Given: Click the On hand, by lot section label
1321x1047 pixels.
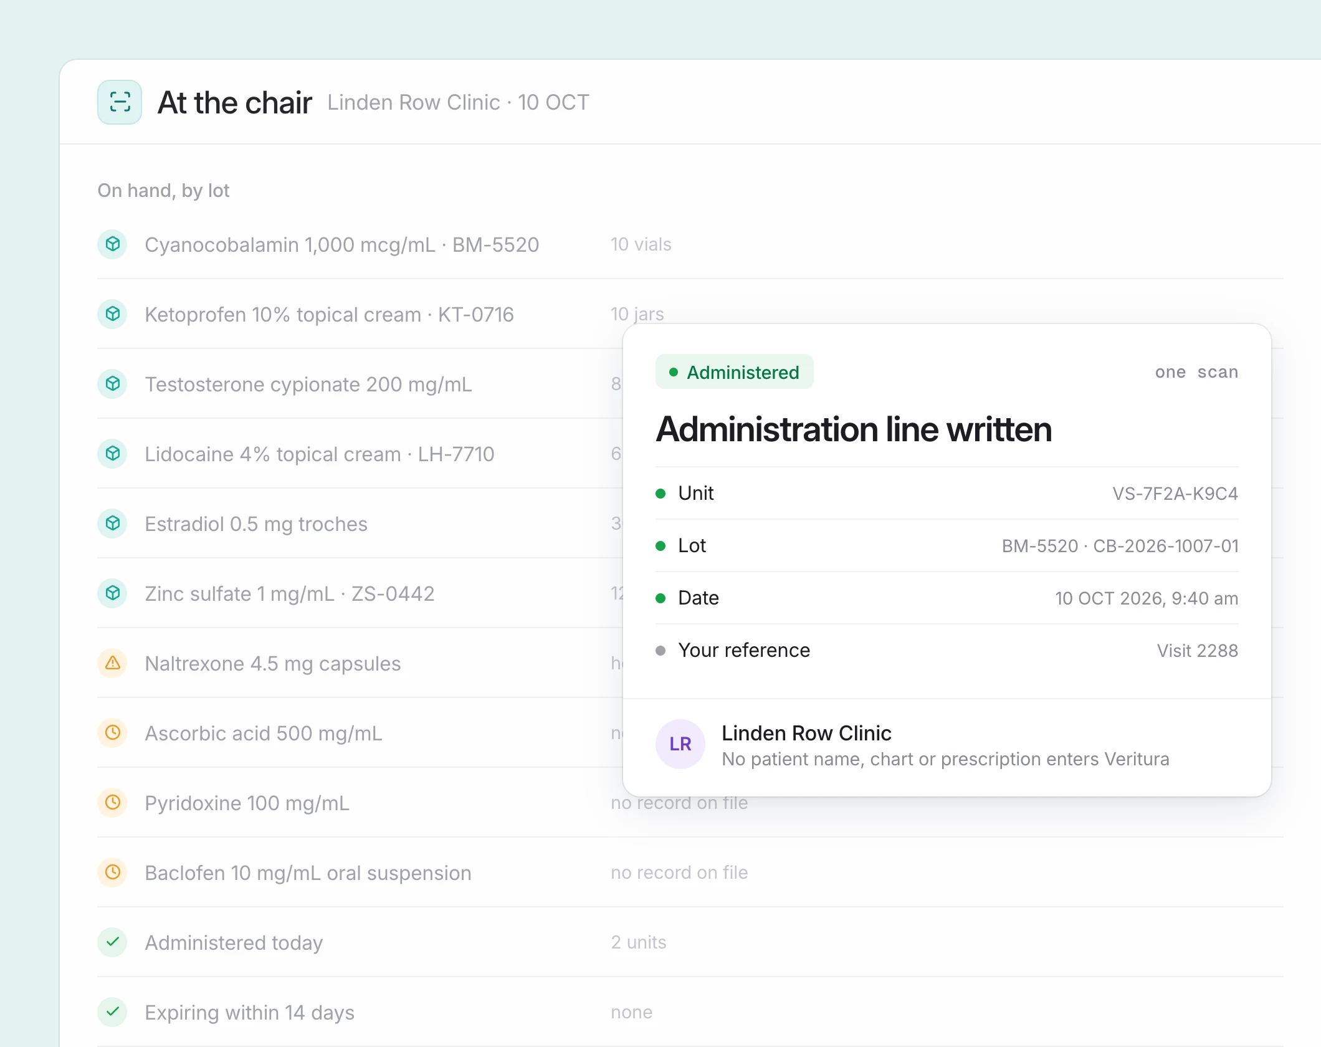Looking at the screenshot, I should point(164,190).
